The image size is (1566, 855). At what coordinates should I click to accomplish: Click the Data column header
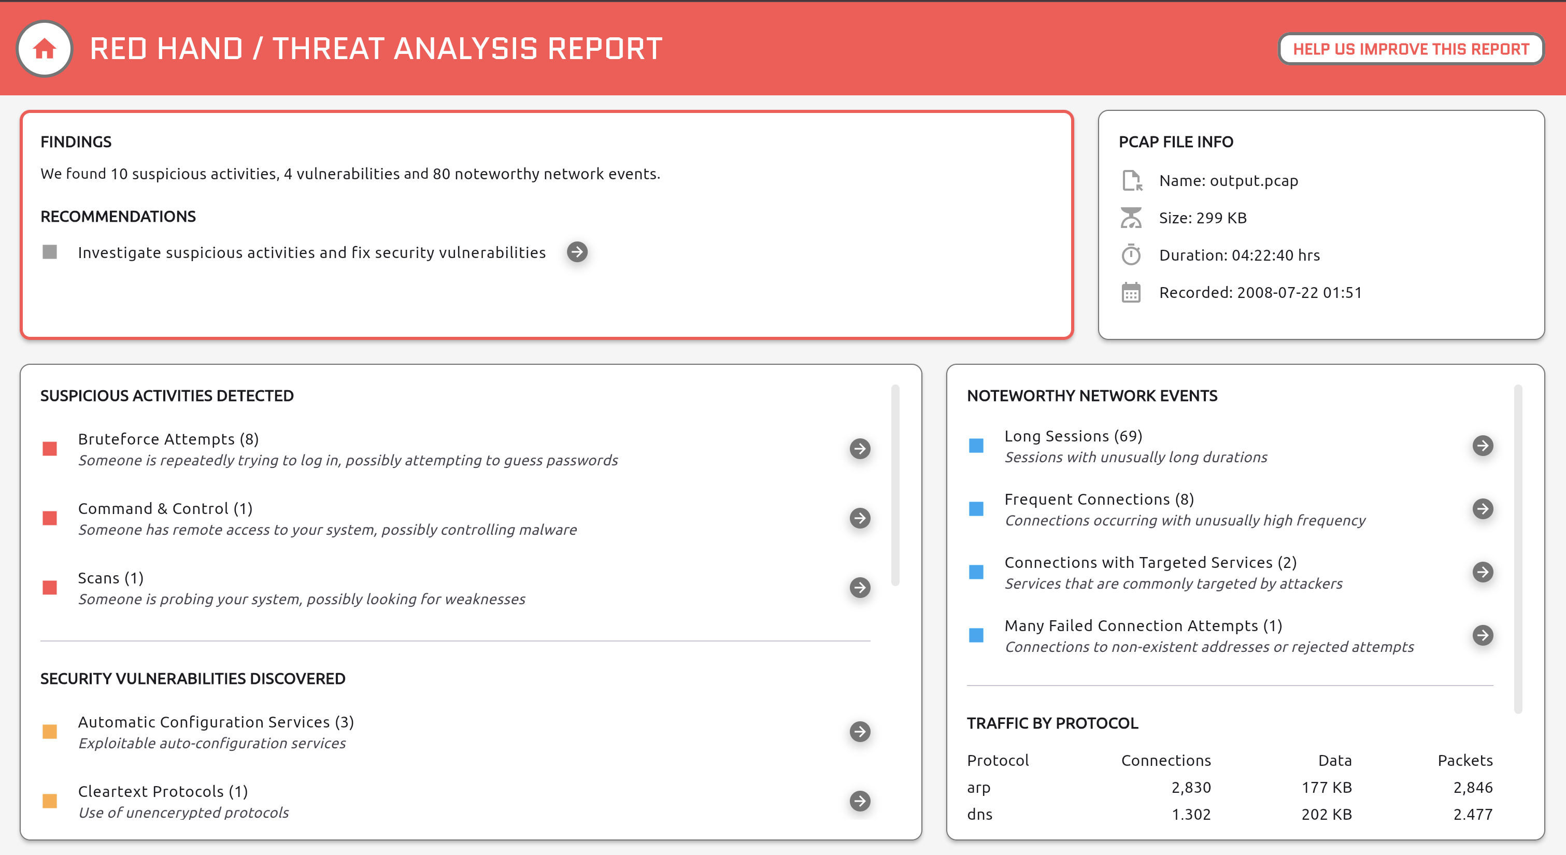click(1335, 760)
